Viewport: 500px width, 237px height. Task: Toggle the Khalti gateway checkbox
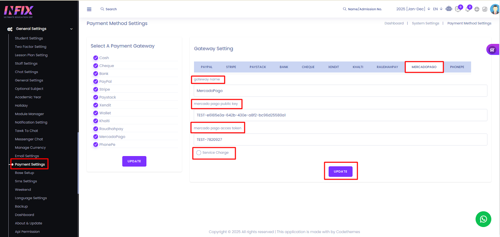[96, 121]
